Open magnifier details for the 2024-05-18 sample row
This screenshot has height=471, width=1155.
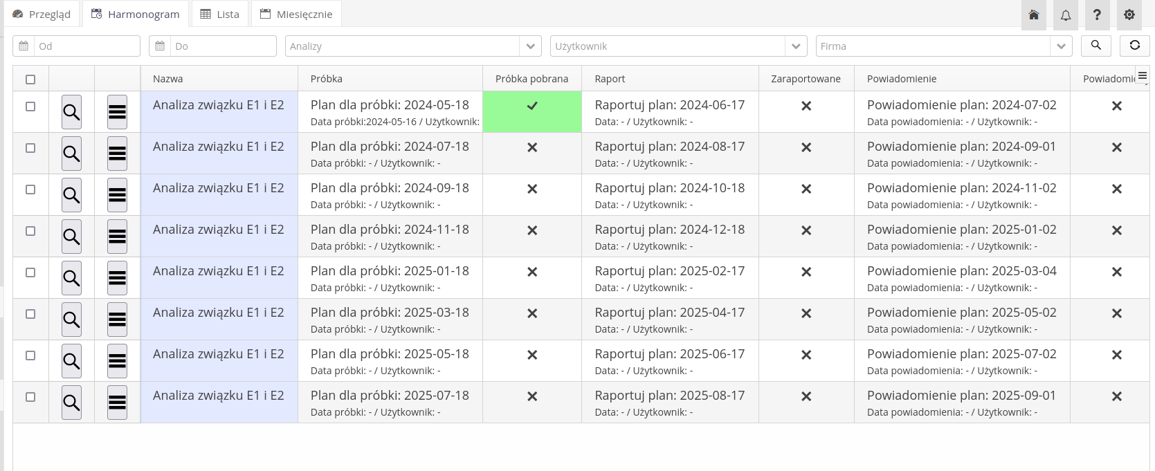(71, 112)
